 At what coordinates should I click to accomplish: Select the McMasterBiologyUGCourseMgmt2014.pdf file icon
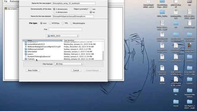coord(26,47)
